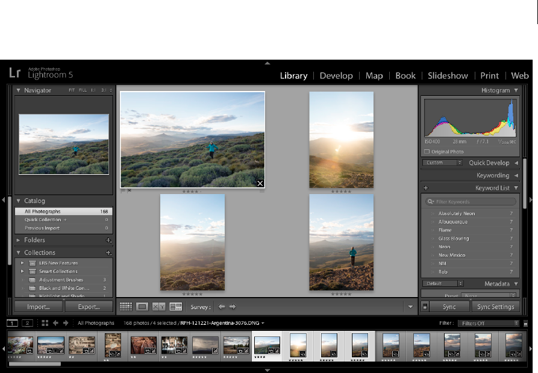Collapse the Navigator panel
Screen dimensions: 538x373
point(19,90)
